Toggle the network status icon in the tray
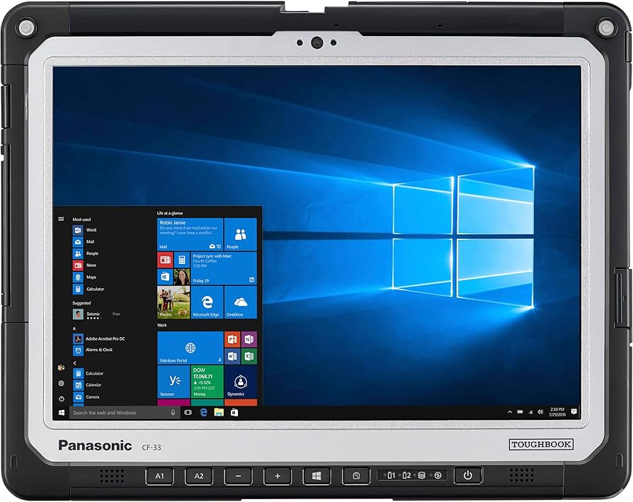 tap(530, 412)
